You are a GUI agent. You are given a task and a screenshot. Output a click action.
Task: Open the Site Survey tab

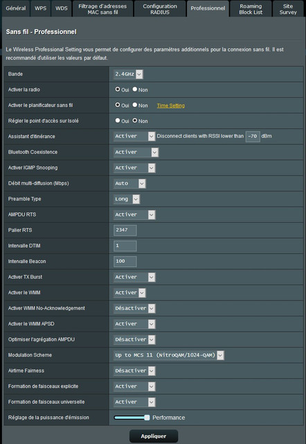[288, 9]
